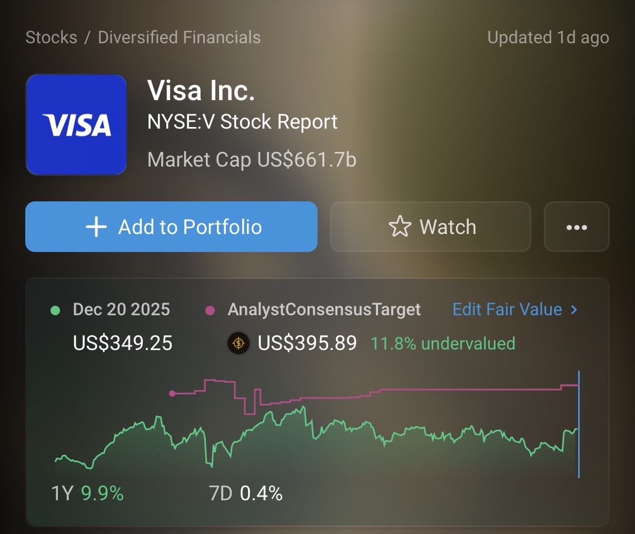The image size is (635, 534).
Task: Click the Visa logo thumbnail
Action: 76,124
